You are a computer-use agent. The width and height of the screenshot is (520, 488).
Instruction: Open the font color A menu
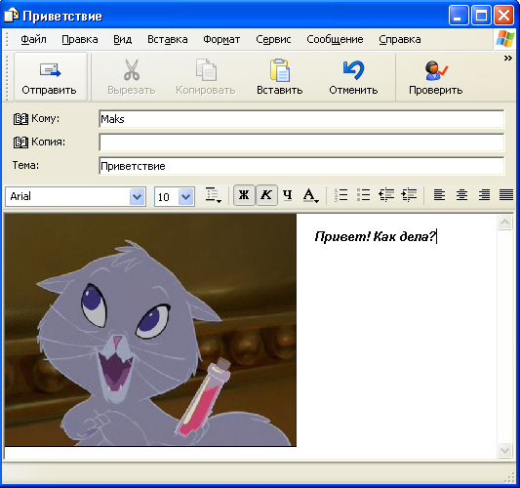(311, 195)
